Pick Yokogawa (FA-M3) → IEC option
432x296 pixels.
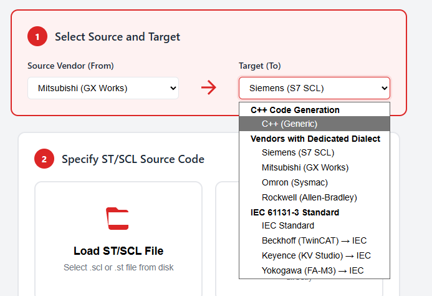[313, 270]
